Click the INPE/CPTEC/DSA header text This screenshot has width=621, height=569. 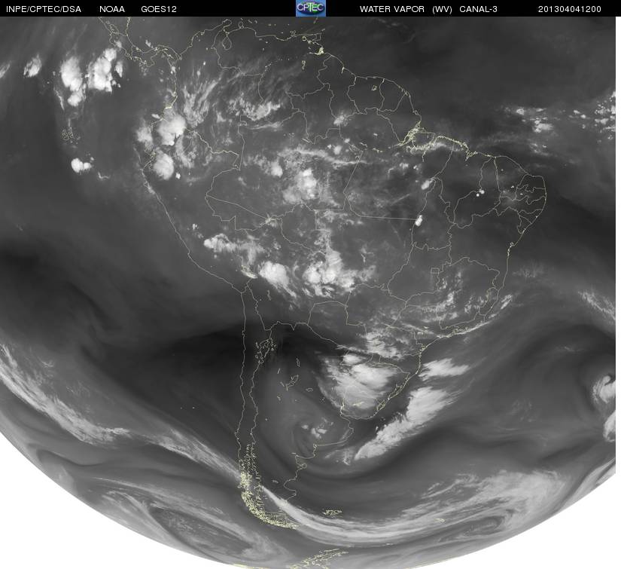[x=44, y=10]
